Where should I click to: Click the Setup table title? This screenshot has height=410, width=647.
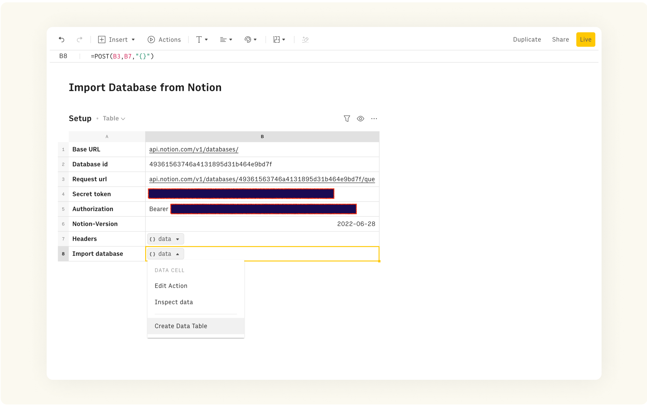(x=80, y=118)
